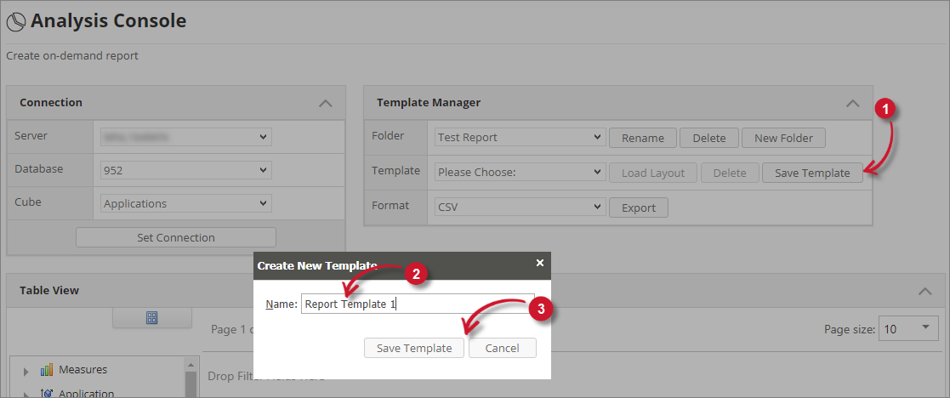The image size is (950, 398).
Task: Click the Application dimension icon in tree
Action: click(47, 393)
